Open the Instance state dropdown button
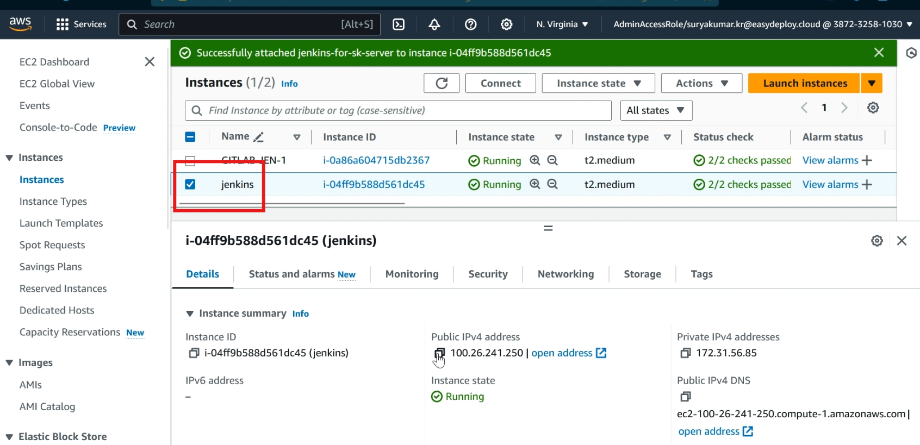Viewport: 920px width, 445px height. [599, 83]
